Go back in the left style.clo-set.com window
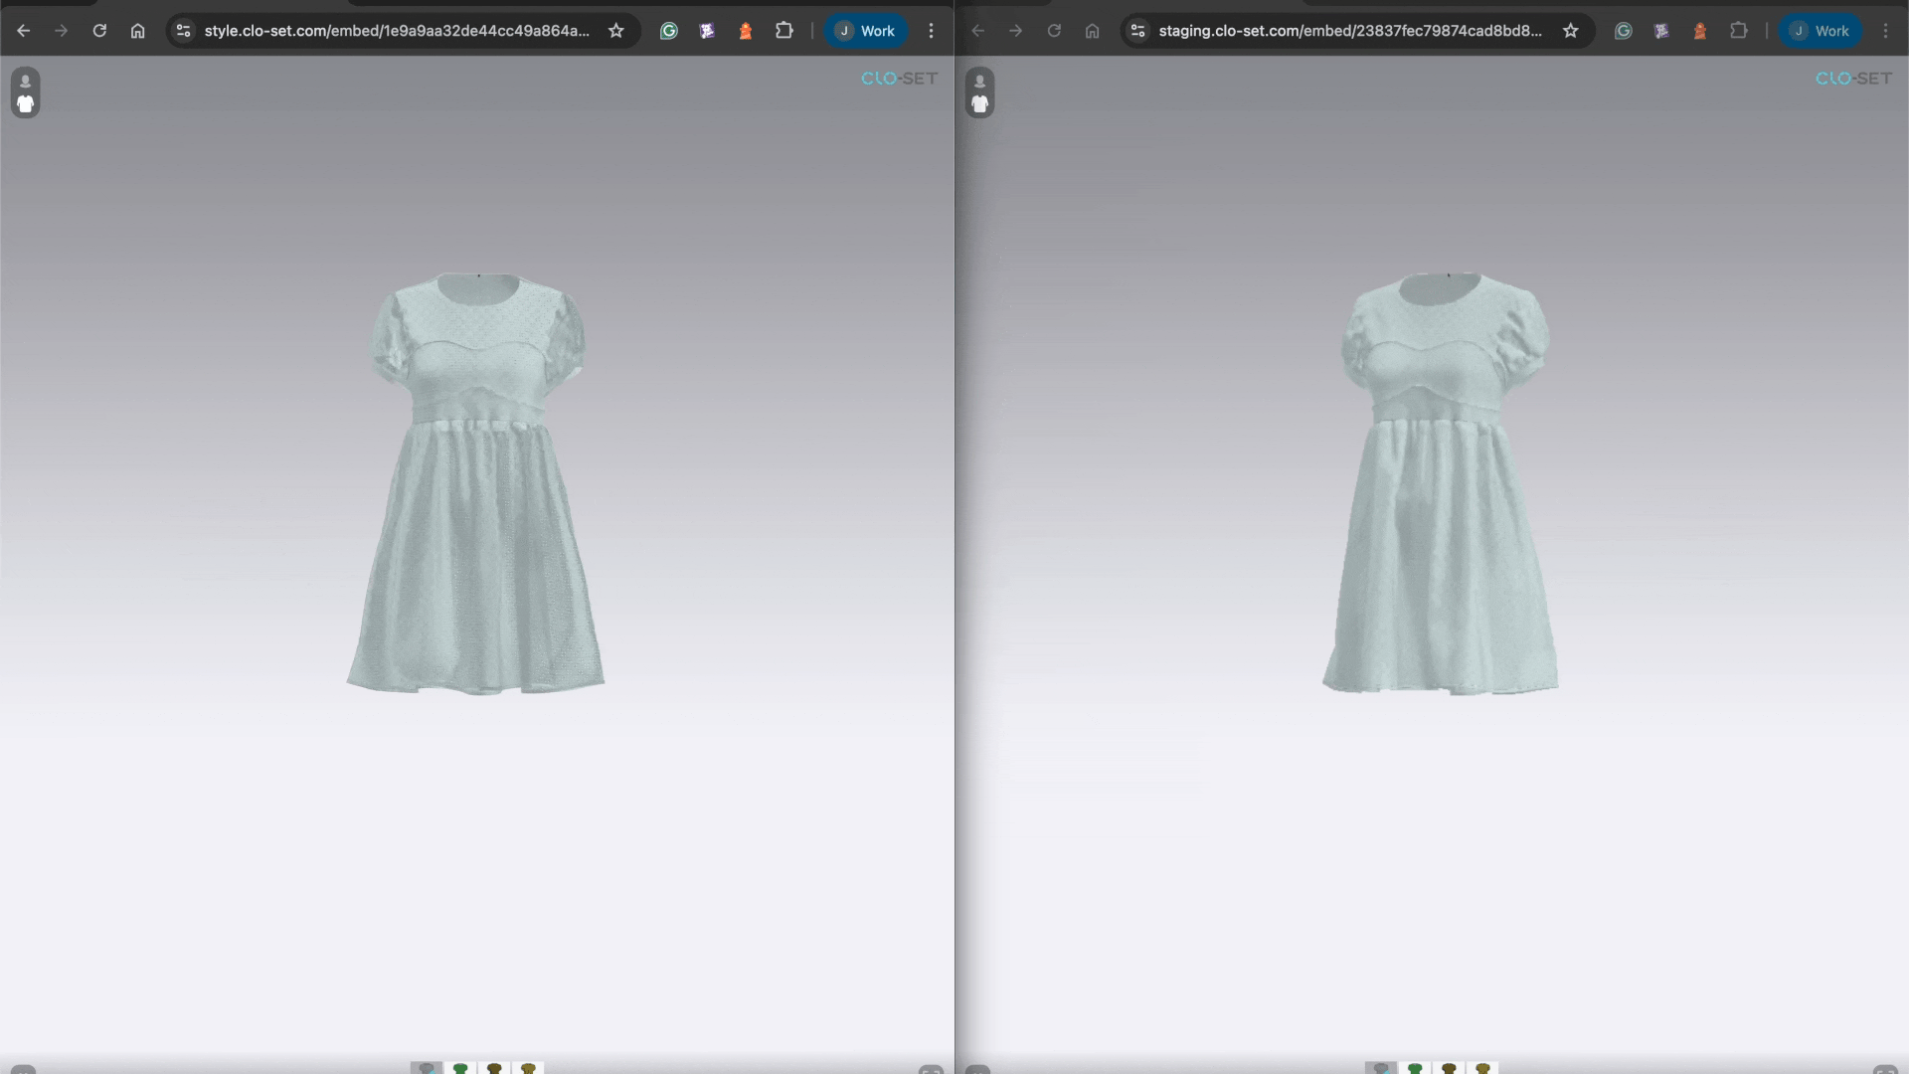The image size is (1909, 1074). coord(24,31)
